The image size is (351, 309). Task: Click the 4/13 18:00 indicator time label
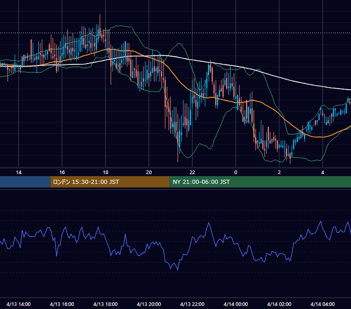pyautogui.click(x=105, y=304)
